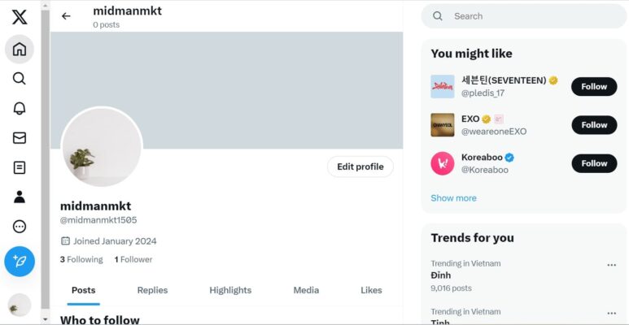The width and height of the screenshot is (629, 325).
Task: Expand Show more suggestions
Action: click(x=453, y=198)
